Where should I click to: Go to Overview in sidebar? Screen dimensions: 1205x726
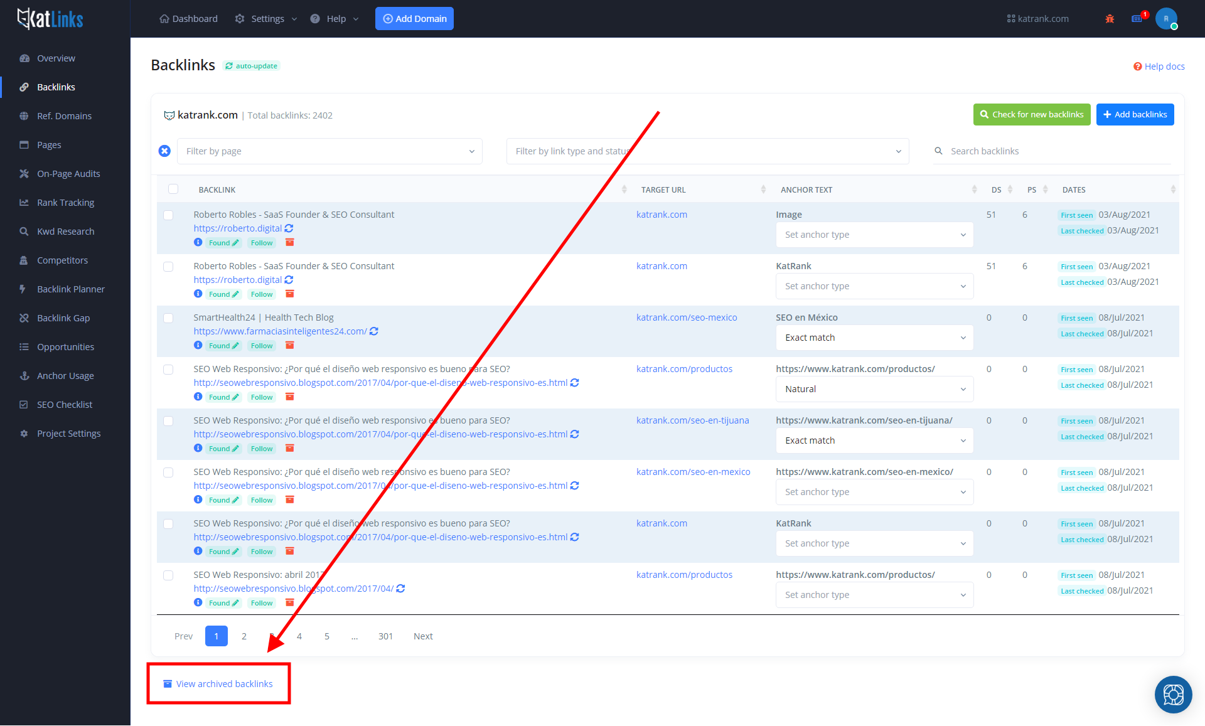(56, 58)
